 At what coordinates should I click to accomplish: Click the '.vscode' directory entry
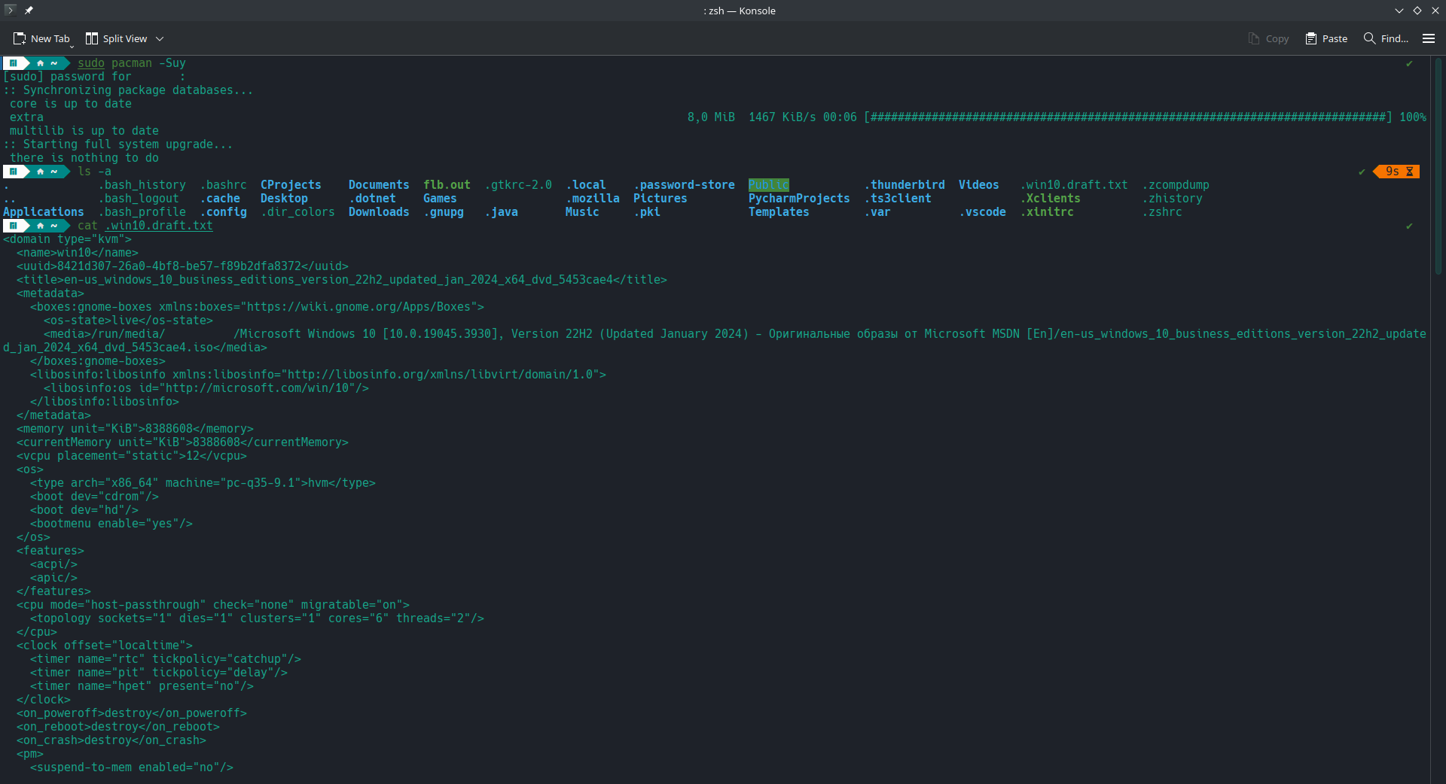(982, 212)
